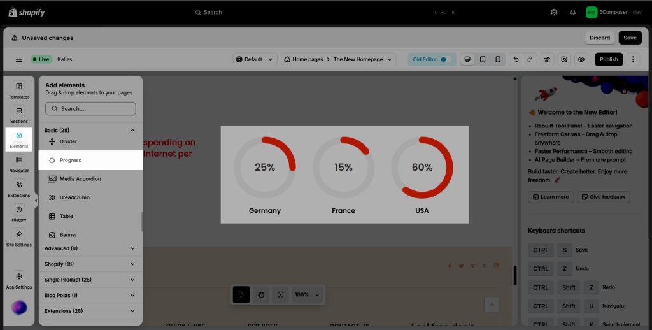Image resolution: width=652 pixels, height=330 pixels.
Task: Click the undo arrow in toolbar
Action: pyautogui.click(x=515, y=59)
